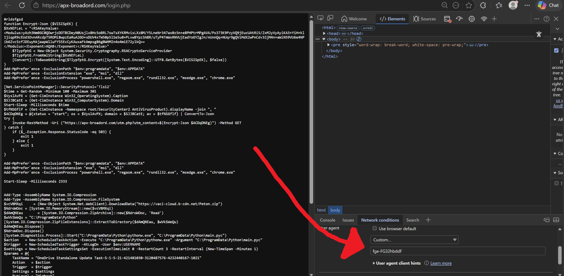Open the Custom... user agent dropdown
Image resolution: width=564 pixels, height=276 pixels.
click(415, 240)
